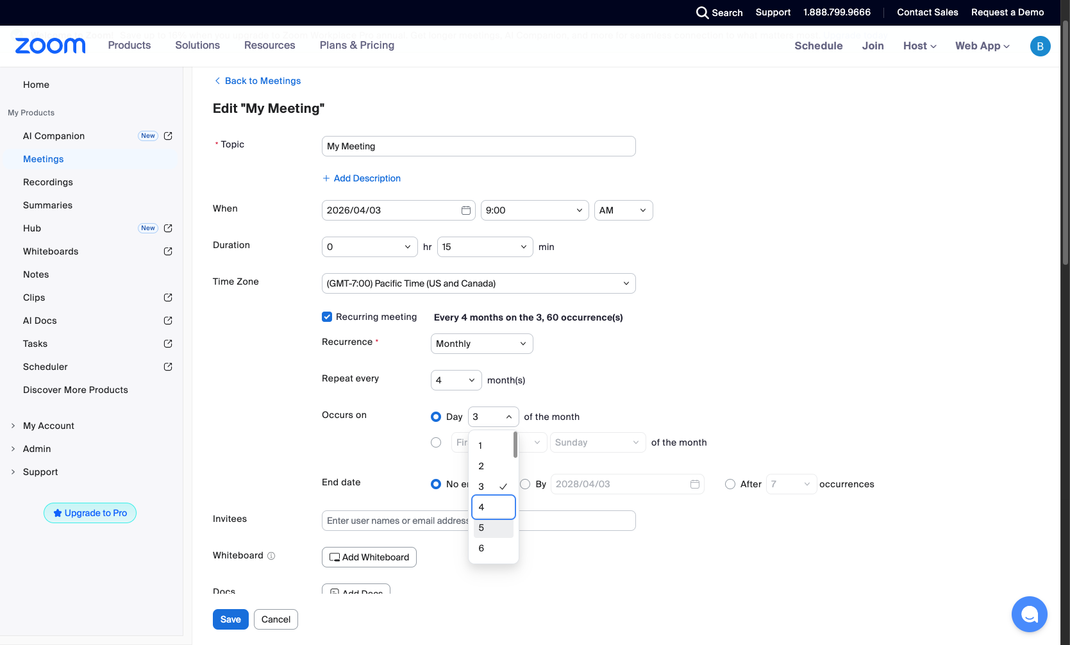Click the When date input field
This screenshot has width=1070, height=645.
pos(399,210)
